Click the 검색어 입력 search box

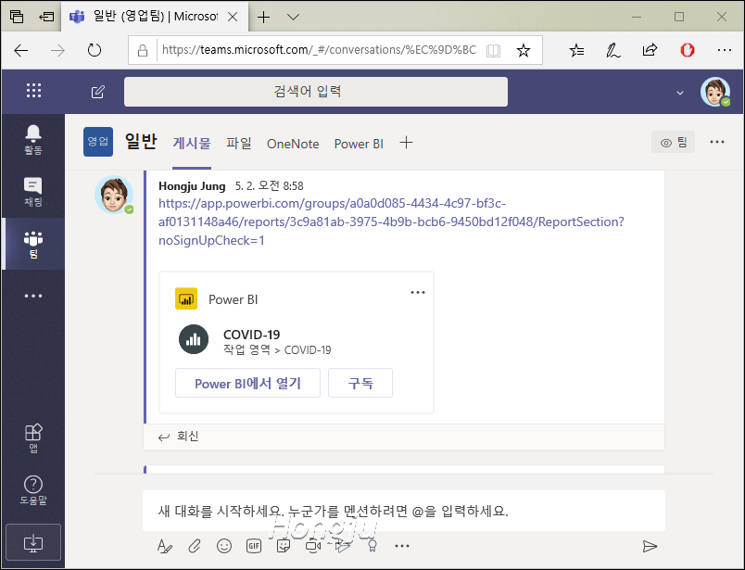pos(316,92)
